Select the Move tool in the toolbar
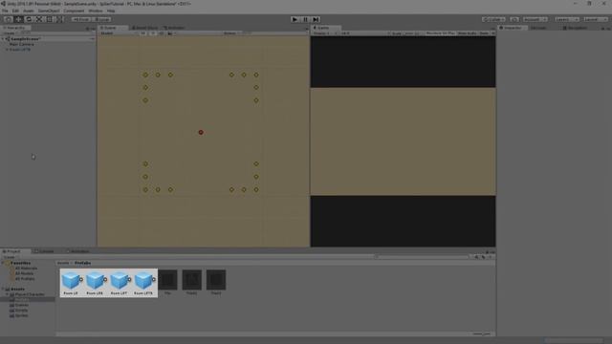The height and width of the screenshot is (344, 612). [x=18, y=19]
